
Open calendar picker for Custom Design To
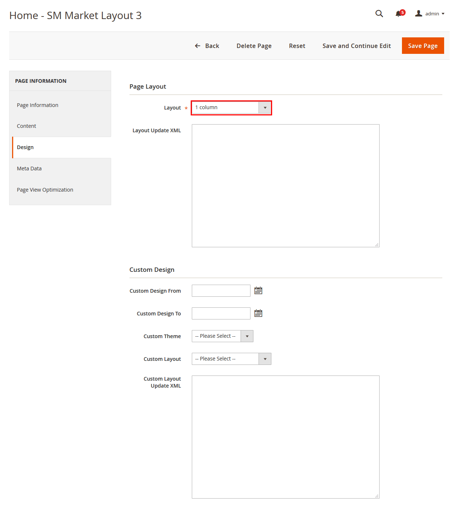258,313
